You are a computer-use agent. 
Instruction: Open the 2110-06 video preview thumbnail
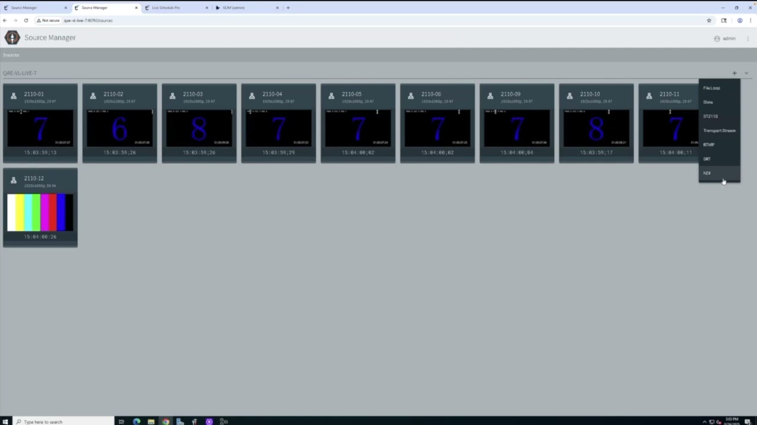pos(437,128)
